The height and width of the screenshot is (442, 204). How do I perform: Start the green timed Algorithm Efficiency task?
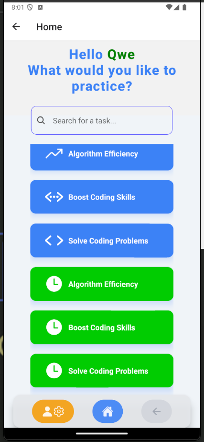tap(102, 284)
